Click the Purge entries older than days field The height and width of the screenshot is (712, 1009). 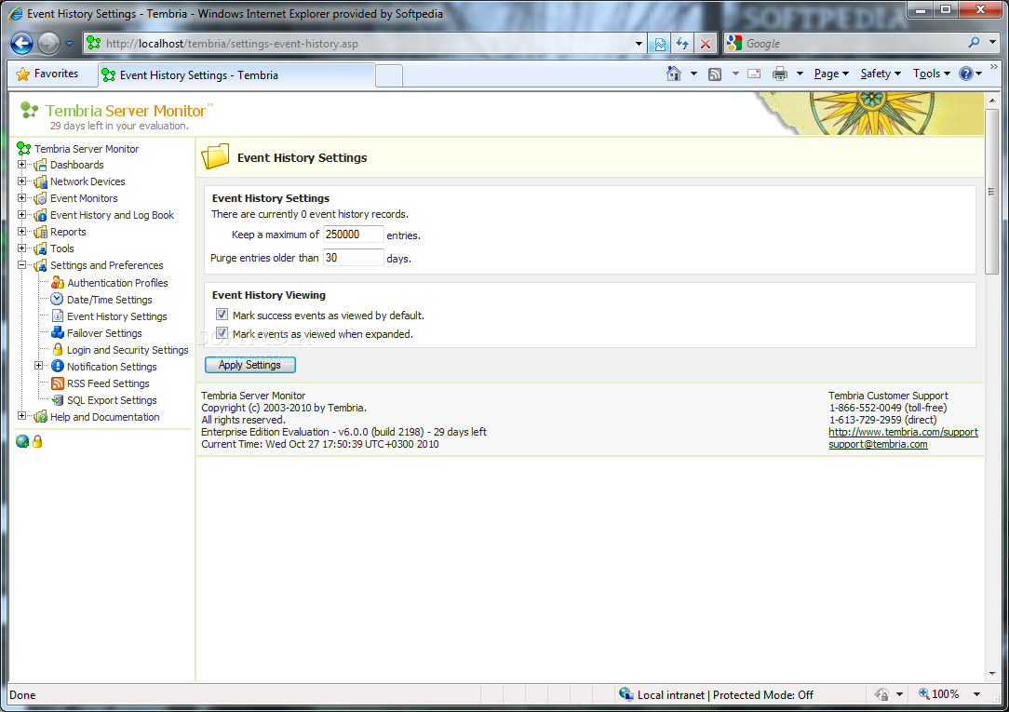point(354,257)
